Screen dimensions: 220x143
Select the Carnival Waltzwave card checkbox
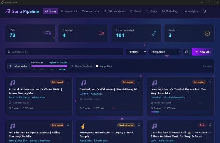coord(139,81)
